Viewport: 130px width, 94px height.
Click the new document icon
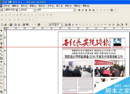coord(2,25)
